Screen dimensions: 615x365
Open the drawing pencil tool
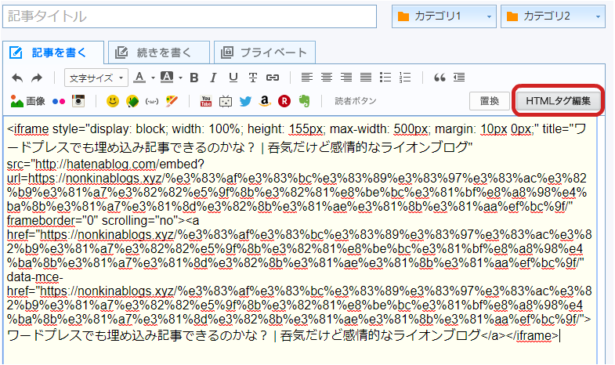tap(172, 101)
